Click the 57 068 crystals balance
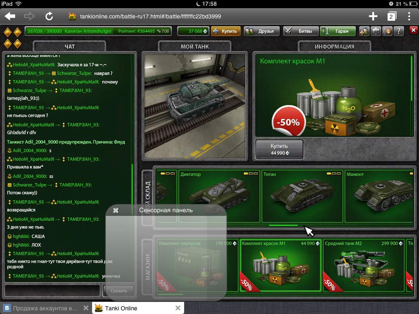 tap(193, 31)
